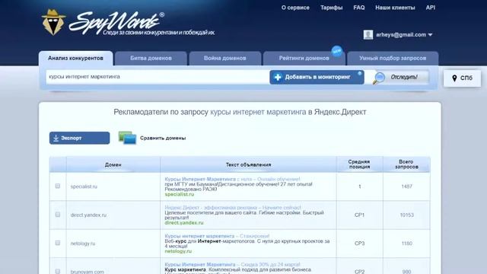Image resolution: width=487 pixels, height=274 pixels.
Task: Click the Экспорт button
Action: click(x=79, y=138)
